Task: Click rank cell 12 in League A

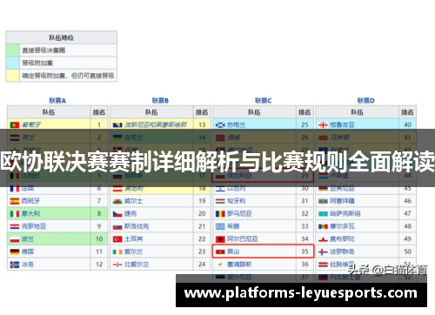Action: (99, 265)
